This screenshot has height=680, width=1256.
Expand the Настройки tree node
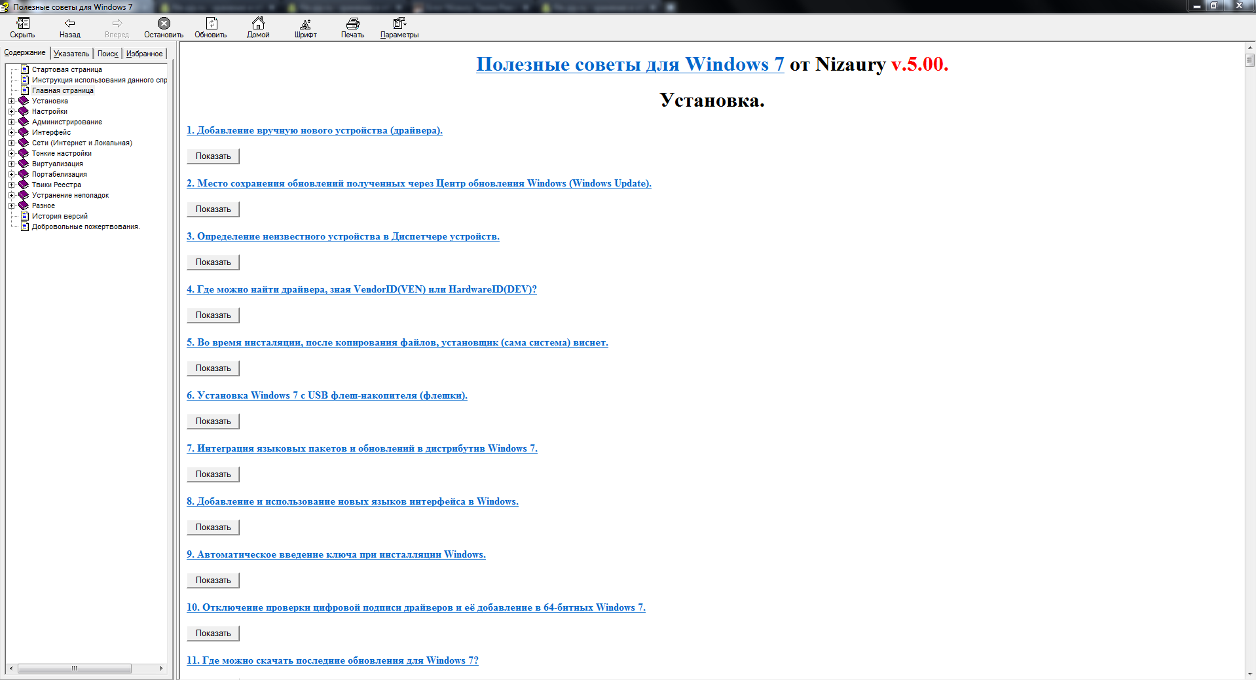point(11,111)
